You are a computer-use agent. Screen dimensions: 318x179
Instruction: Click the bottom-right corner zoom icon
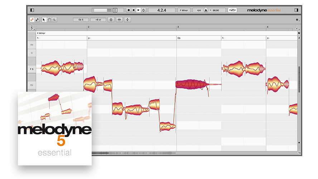click(x=299, y=153)
